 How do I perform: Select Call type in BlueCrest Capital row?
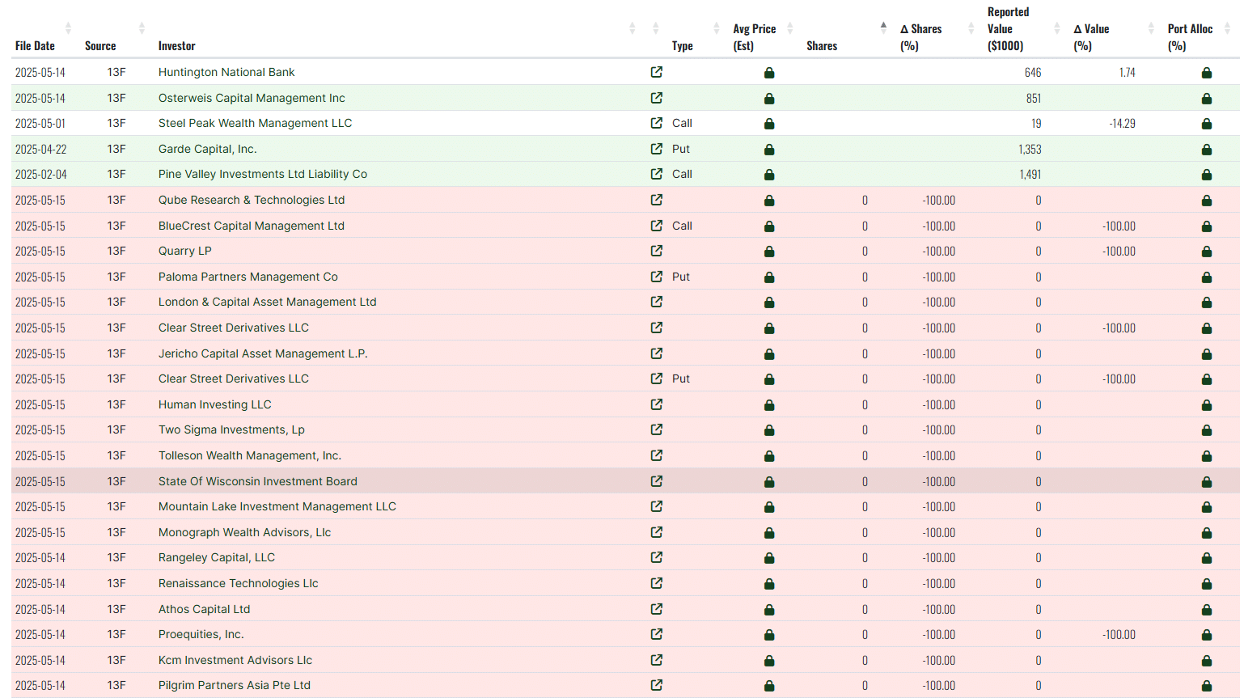click(682, 226)
